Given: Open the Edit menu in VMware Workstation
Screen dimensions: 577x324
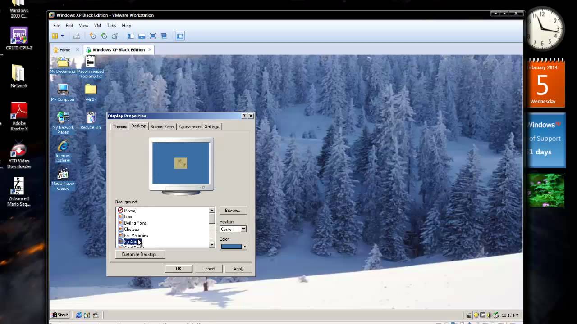Looking at the screenshot, I should [x=69, y=26].
